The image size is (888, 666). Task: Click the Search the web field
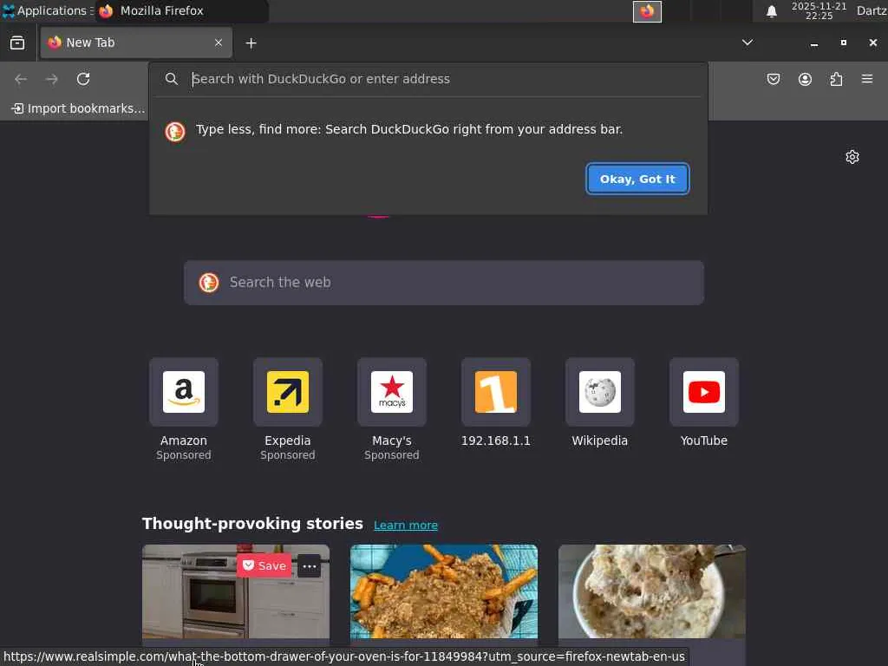[x=444, y=283]
